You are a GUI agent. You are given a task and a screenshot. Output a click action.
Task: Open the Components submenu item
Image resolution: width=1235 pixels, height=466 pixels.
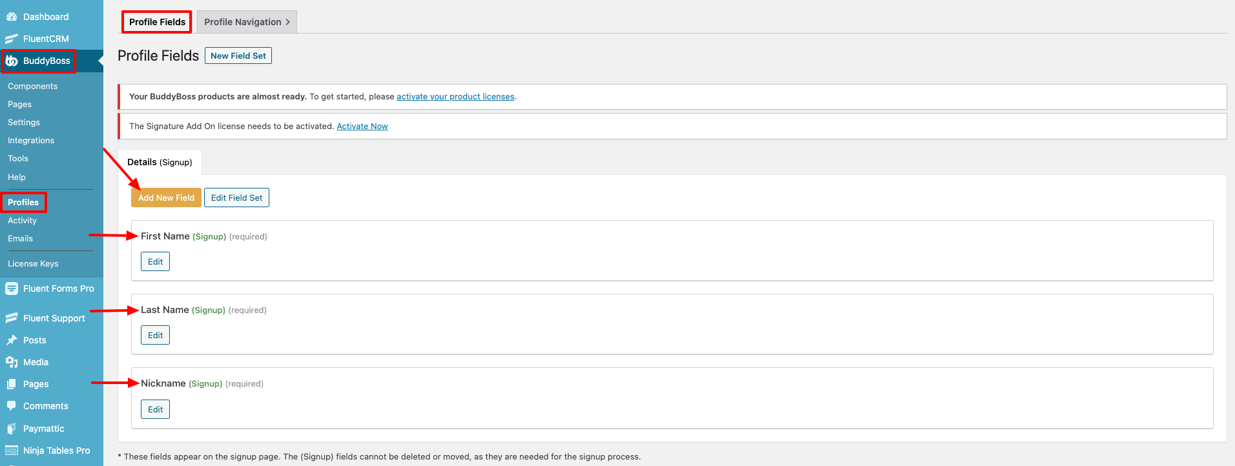(x=32, y=86)
